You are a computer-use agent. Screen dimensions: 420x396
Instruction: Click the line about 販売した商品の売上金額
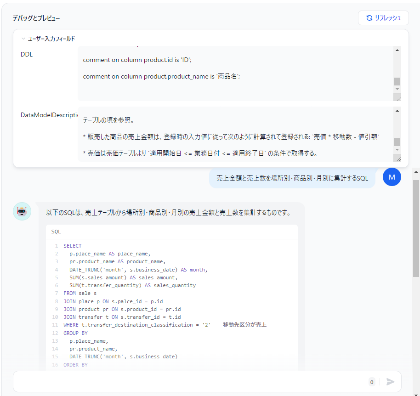tap(231, 136)
